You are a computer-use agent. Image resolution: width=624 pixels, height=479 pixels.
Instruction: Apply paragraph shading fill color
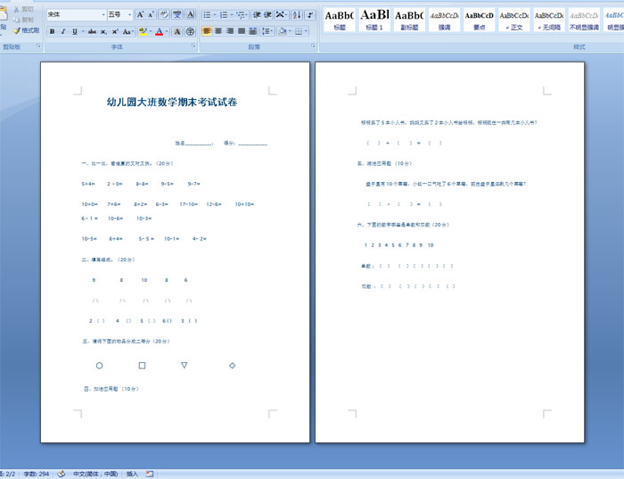[x=282, y=31]
